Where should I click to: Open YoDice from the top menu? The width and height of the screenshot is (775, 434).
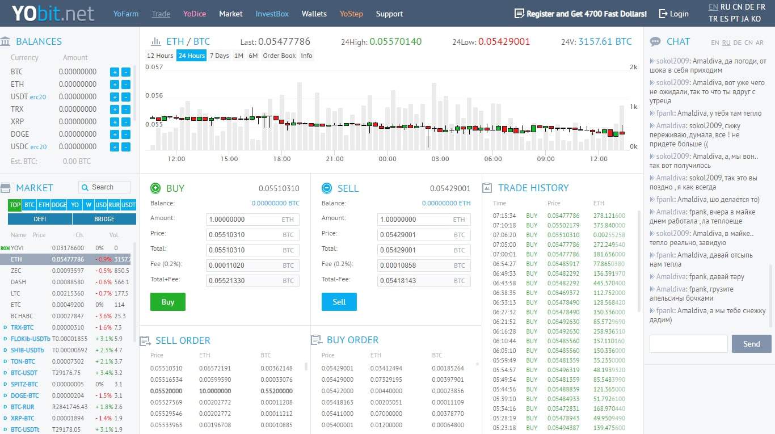point(194,14)
